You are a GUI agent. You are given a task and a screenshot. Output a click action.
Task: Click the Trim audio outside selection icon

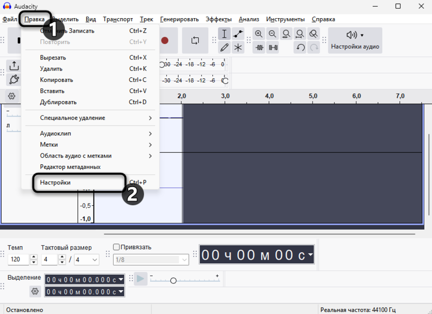coord(259,48)
